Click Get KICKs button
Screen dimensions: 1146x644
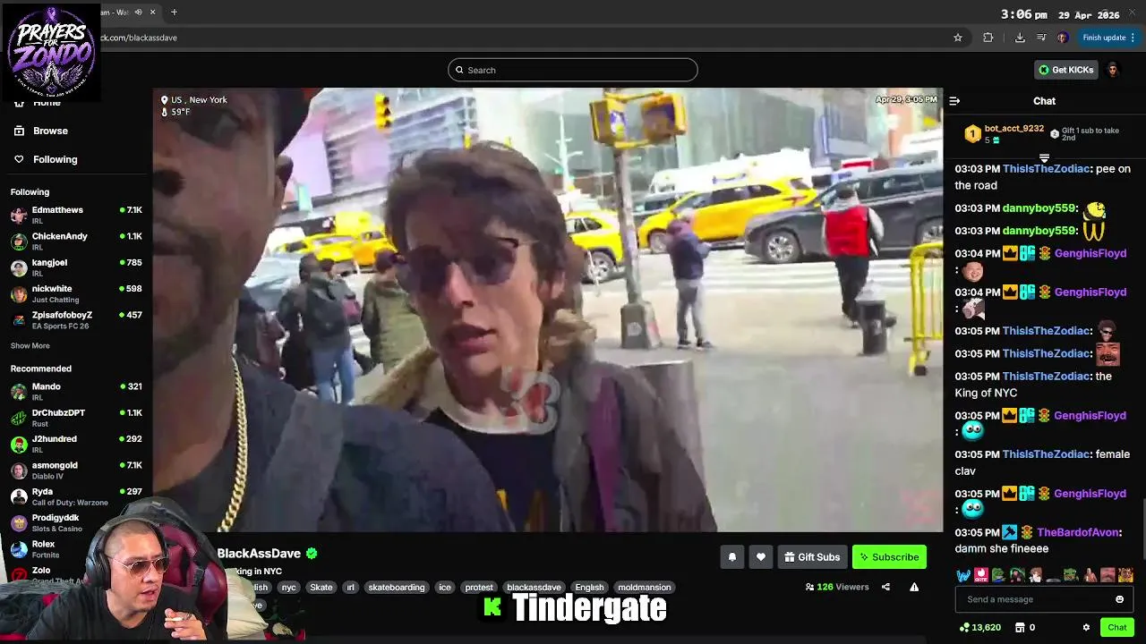coord(1065,70)
